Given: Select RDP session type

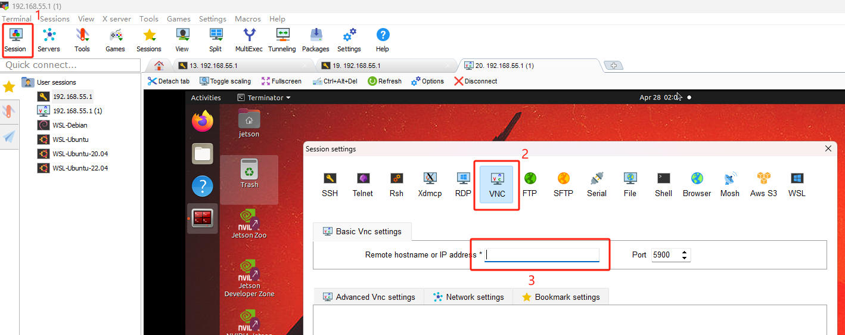Looking at the screenshot, I should click(x=463, y=185).
